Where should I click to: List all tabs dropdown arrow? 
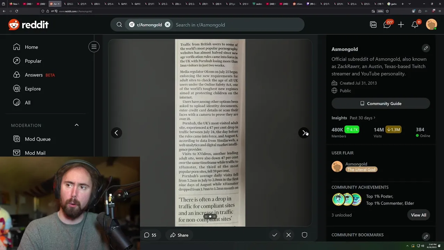(x=410, y=4)
